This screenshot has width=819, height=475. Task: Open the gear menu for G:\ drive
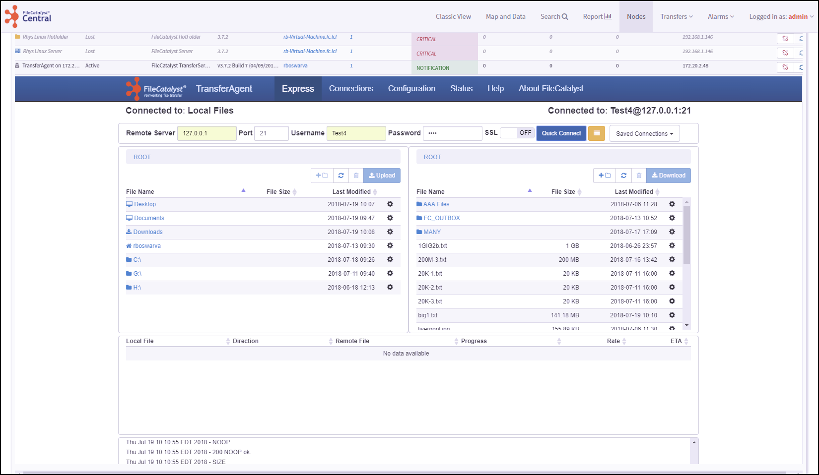coord(390,273)
